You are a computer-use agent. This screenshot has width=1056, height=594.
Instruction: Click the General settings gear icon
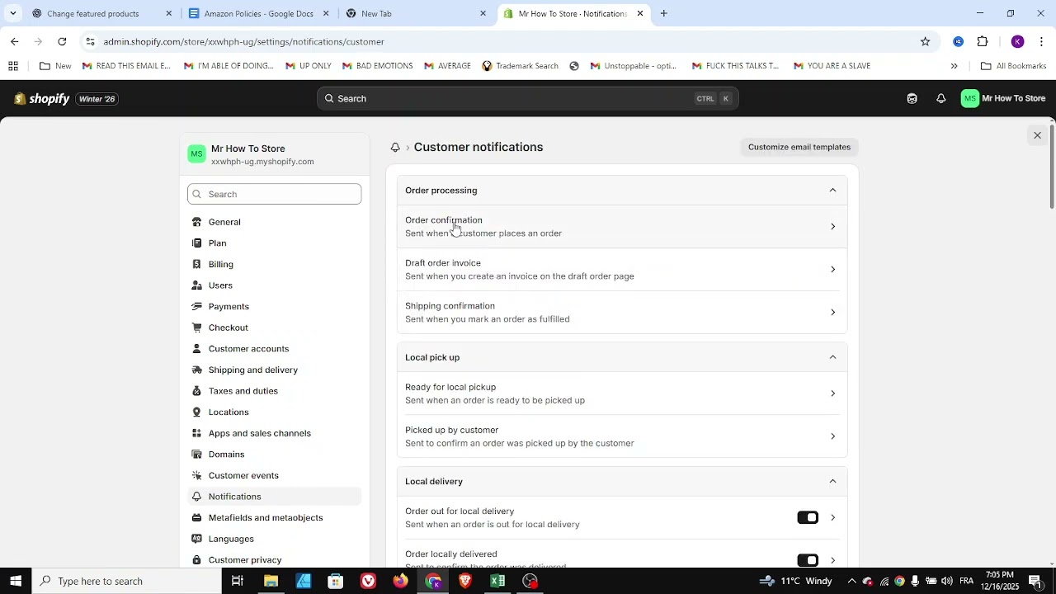196,222
